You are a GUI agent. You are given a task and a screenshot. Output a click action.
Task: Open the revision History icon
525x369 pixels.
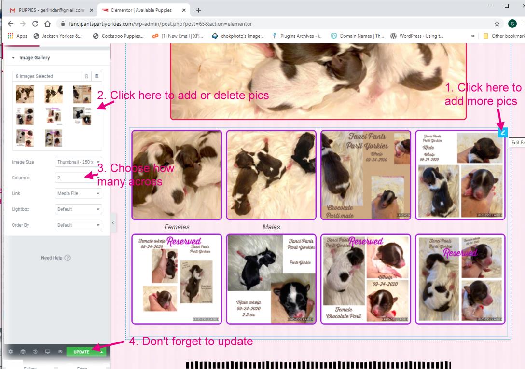pyautogui.click(x=35, y=352)
